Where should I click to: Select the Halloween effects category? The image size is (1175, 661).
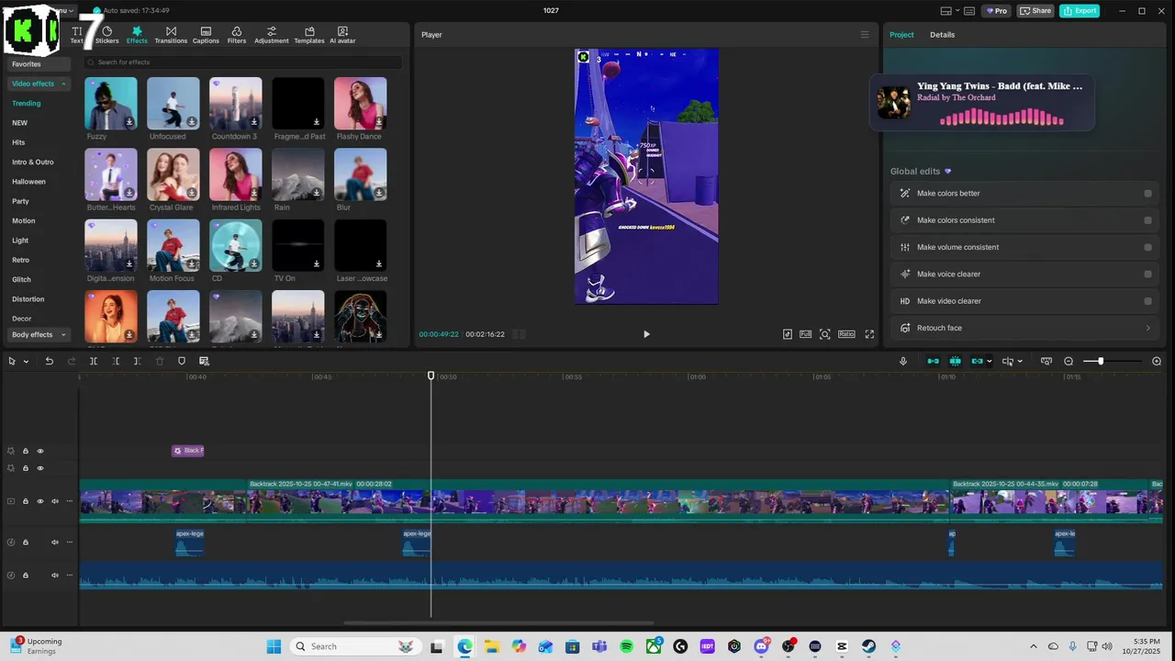point(28,182)
